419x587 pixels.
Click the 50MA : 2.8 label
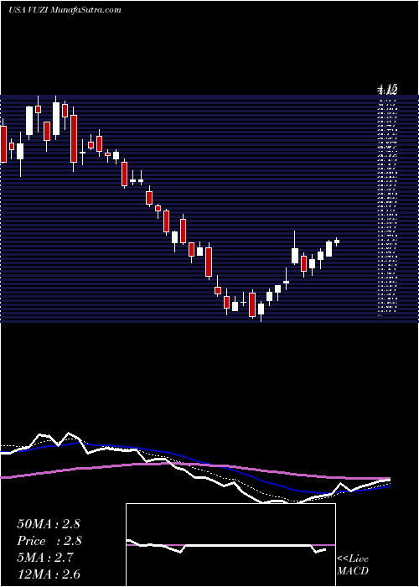[x=49, y=524]
